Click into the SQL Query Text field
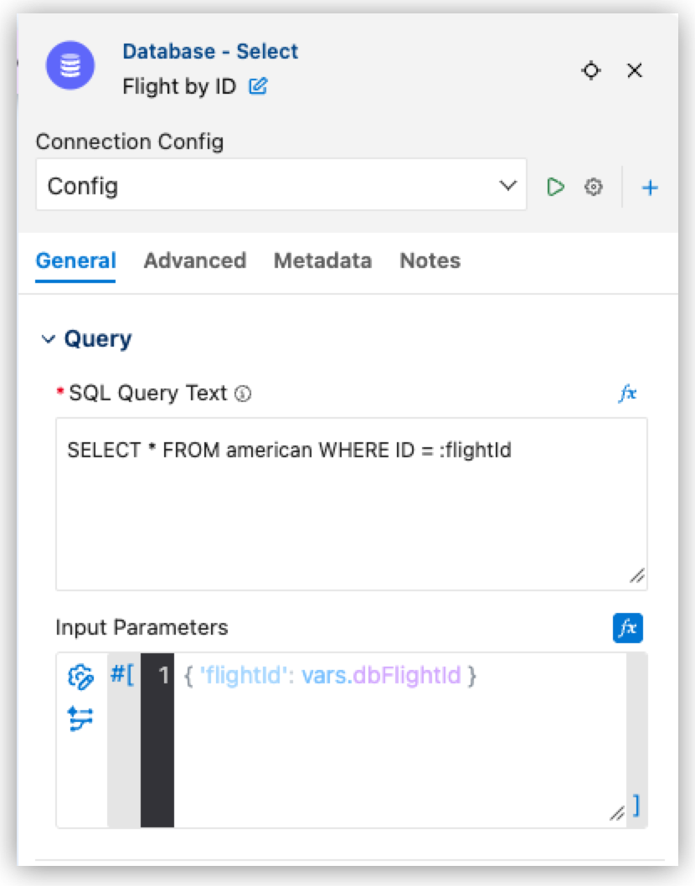695x886 pixels. 352,504
